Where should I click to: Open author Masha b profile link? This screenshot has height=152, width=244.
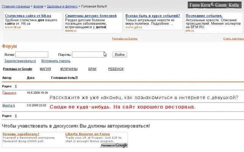9,106
